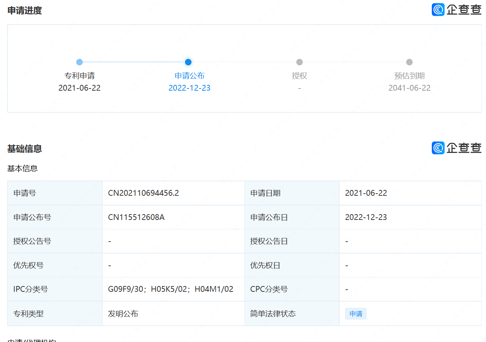Click the publication number CN115512608A

pyautogui.click(x=136, y=217)
